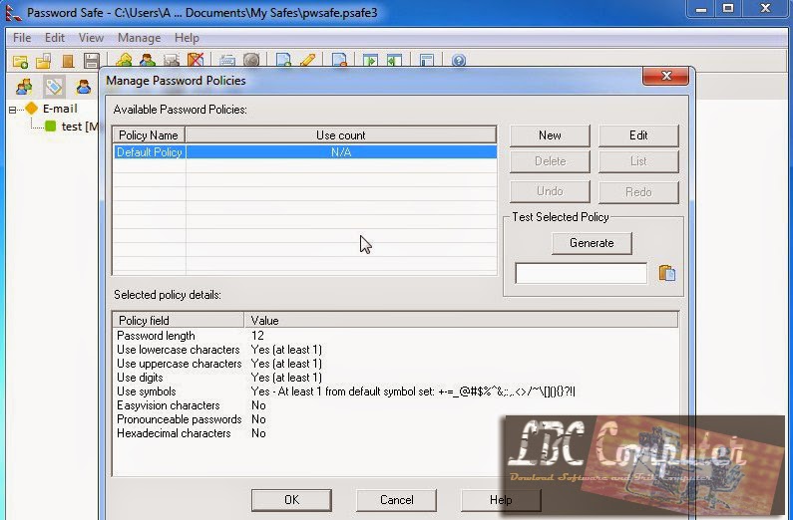Click the Title tag drag-bar icon
The height and width of the screenshot is (520, 793).
54,87
